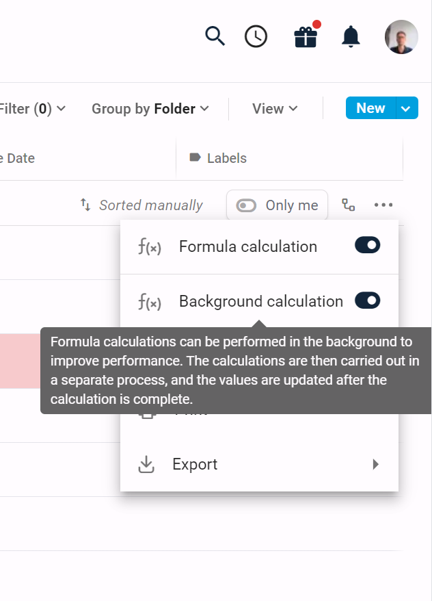Click the three-dot more options icon
The width and height of the screenshot is (432, 601).
tap(383, 205)
